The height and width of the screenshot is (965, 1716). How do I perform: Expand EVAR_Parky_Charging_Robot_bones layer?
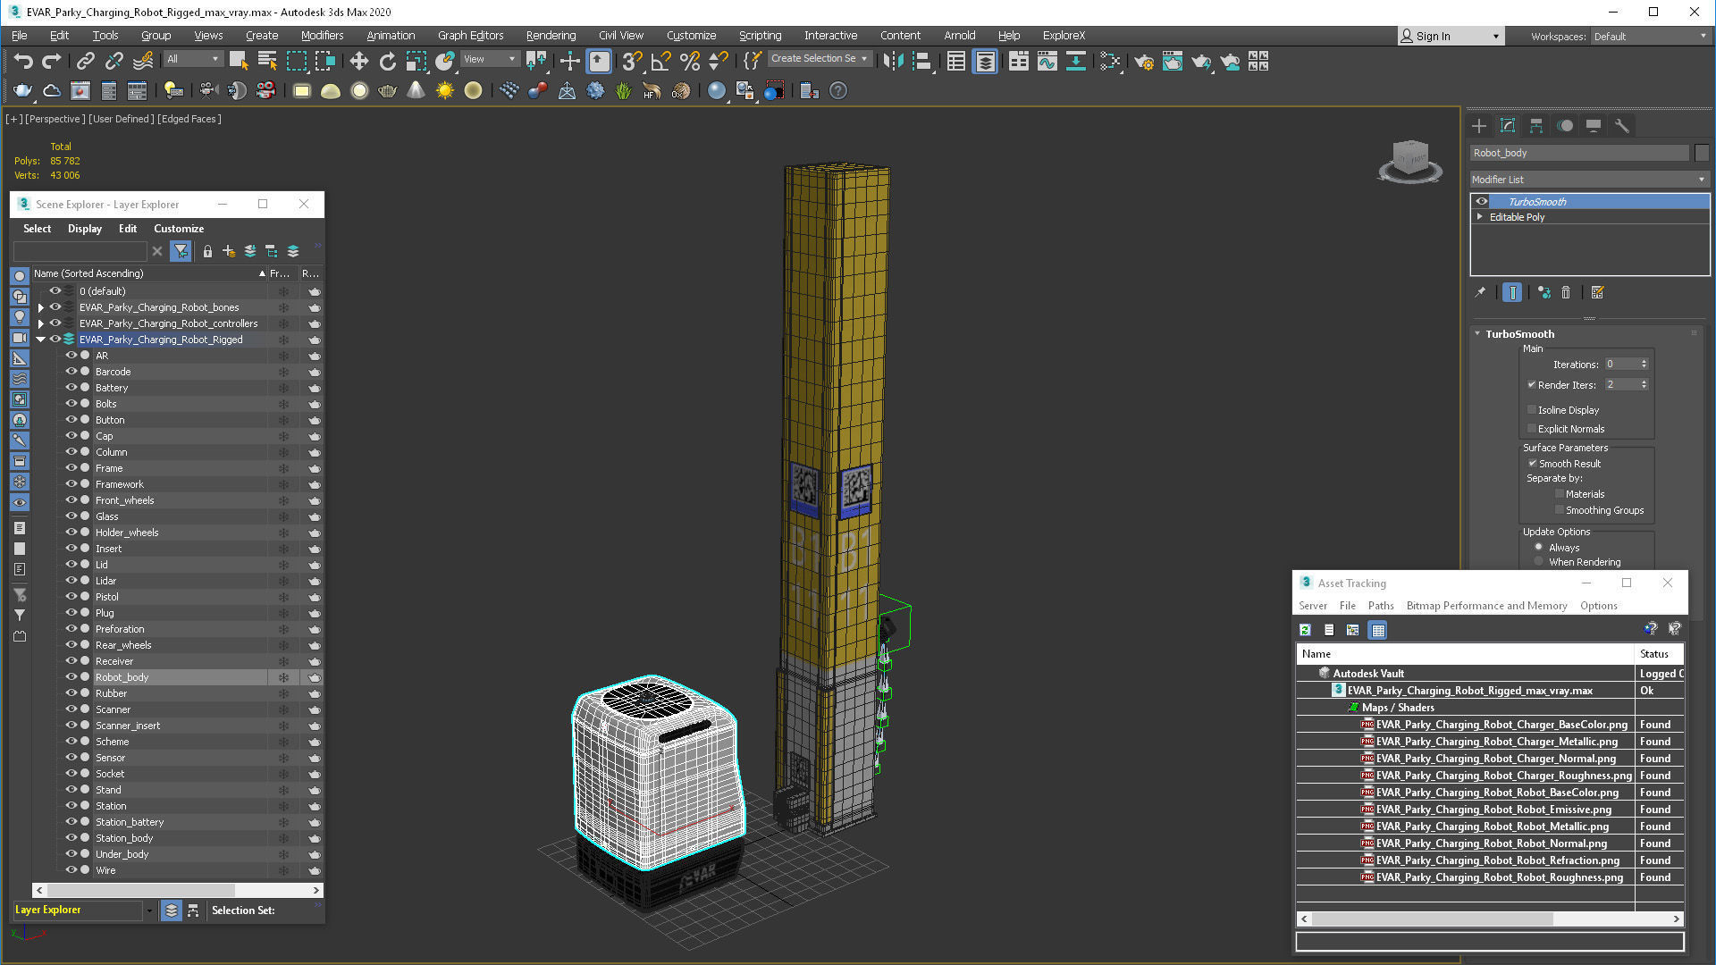[x=40, y=307]
